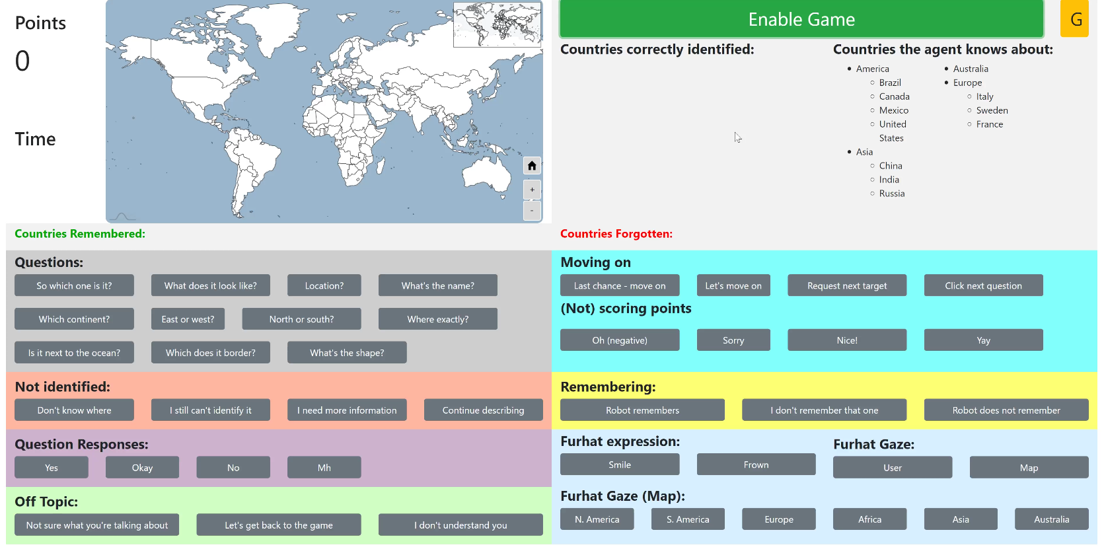Zoom in the map with plus icon
Viewport: 1106px width, 555px height.
click(x=532, y=190)
